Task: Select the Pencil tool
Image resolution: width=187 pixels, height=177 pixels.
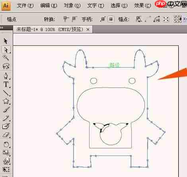Action: [6, 118]
